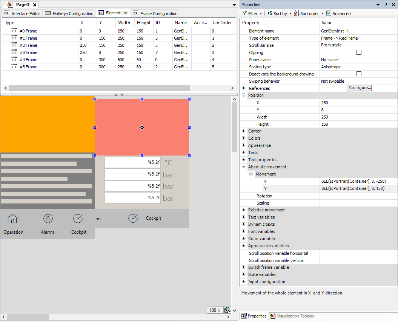Select the Operation home icon in the preview

pos(12,218)
